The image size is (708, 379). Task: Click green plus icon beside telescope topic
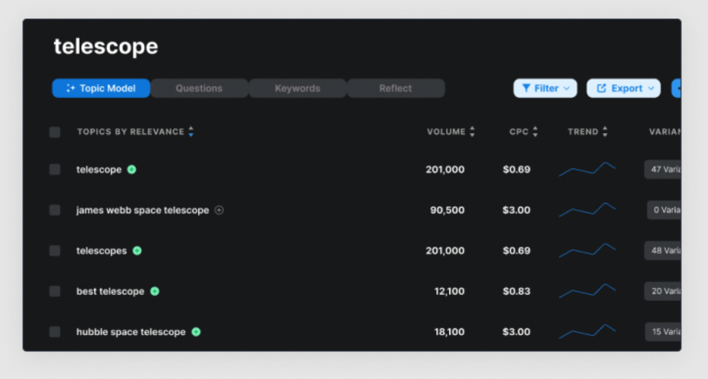[x=132, y=170]
